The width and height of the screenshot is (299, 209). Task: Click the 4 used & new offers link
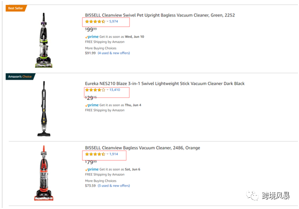click(x=114, y=53)
